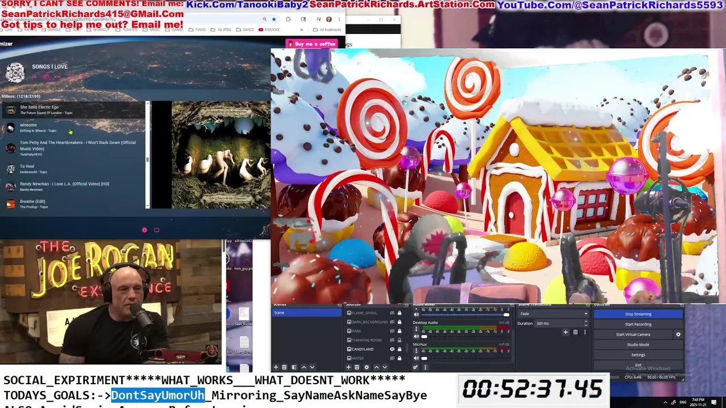
Task: Toggle visibility of DARK_BACKGROUND source
Action: (x=392, y=322)
